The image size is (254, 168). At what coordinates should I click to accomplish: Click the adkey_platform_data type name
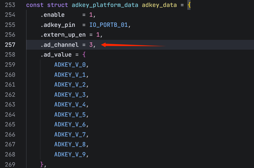pos(105,5)
